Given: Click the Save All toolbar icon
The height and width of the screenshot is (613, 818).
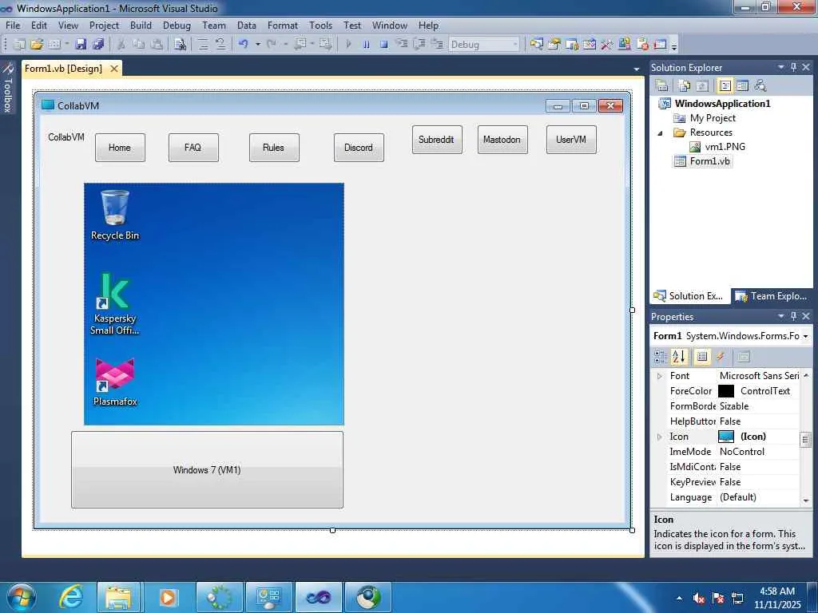Looking at the screenshot, I should point(98,45).
